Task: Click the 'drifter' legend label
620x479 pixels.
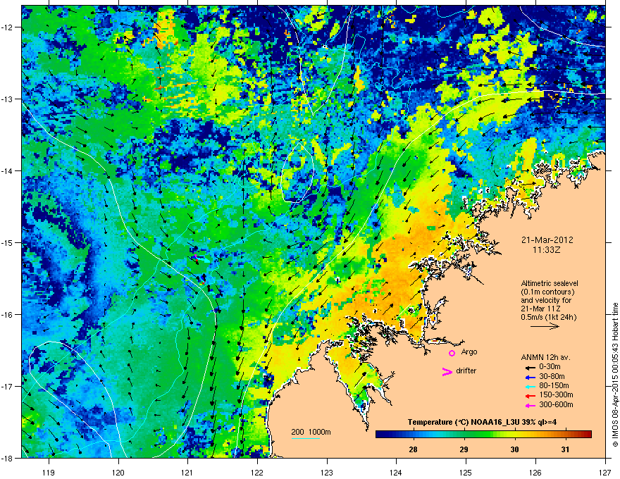Action: (x=466, y=371)
